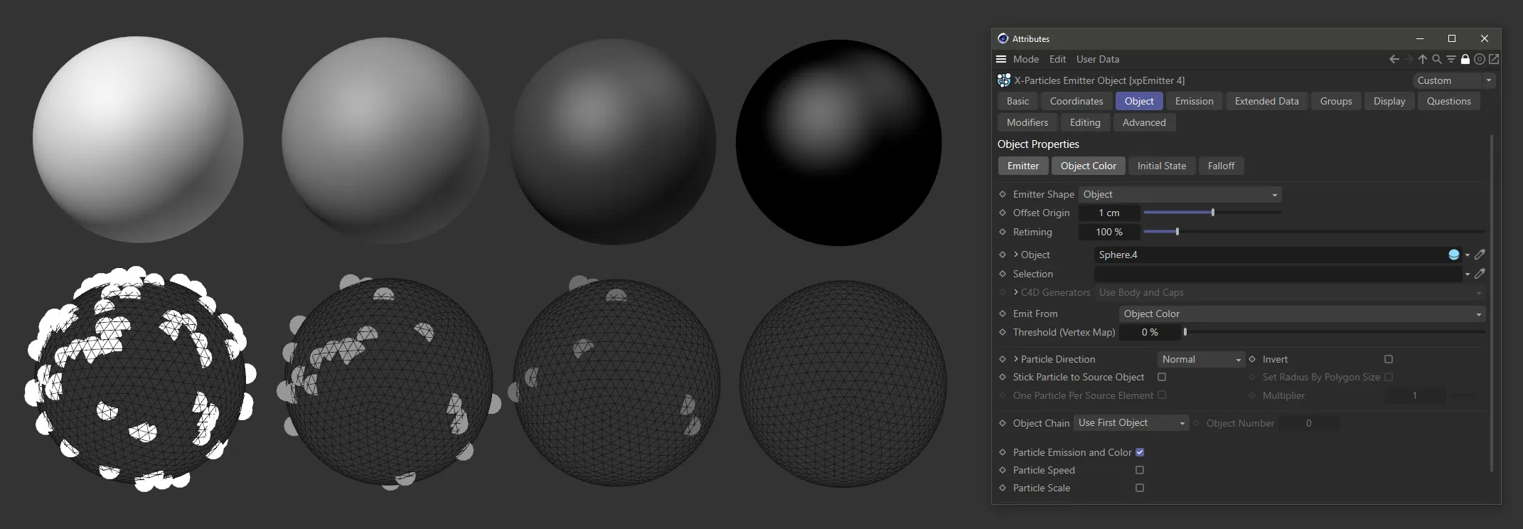The width and height of the screenshot is (1523, 529).
Task: Switch to the Basic tab
Action: point(1018,101)
